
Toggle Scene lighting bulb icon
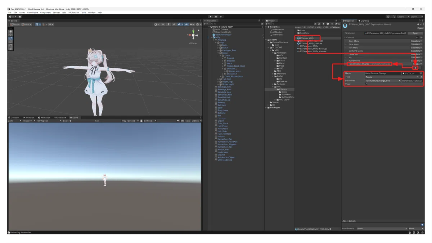click(x=168, y=24)
